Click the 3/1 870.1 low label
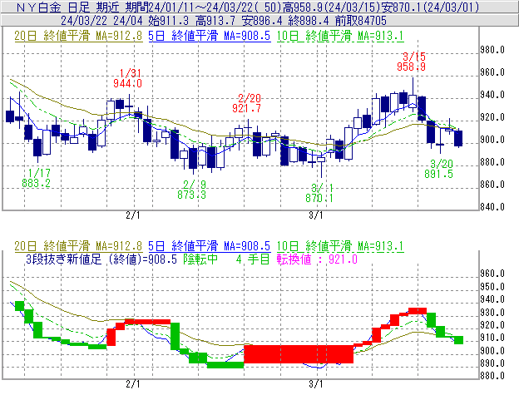 pyautogui.click(x=319, y=193)
